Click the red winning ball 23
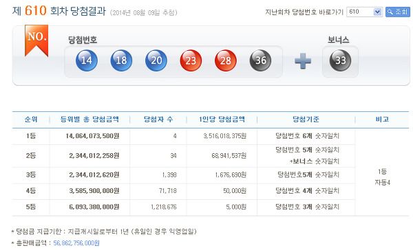The height and width of the screenshot is (250, 413). pos(191,60)
